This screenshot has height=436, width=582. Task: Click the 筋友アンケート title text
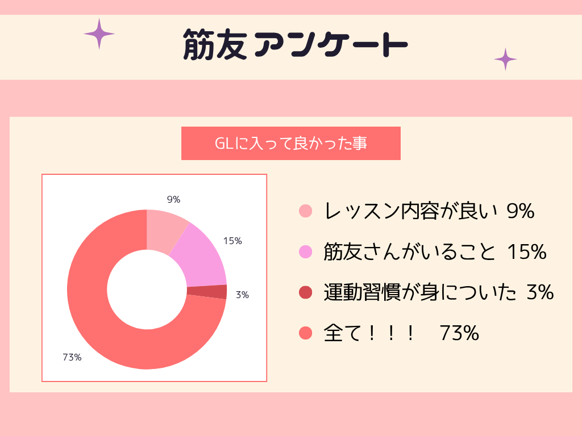coord(296,44)
